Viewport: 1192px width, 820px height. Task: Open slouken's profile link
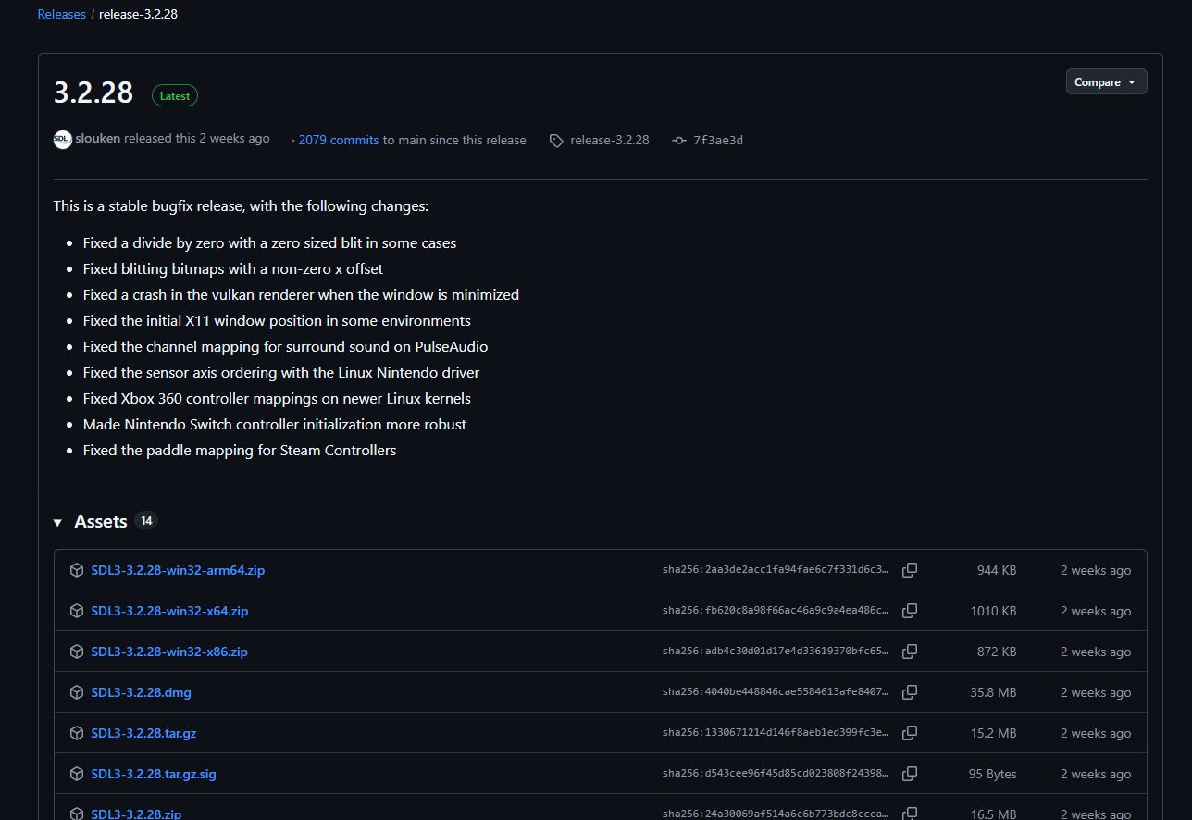(97, 139)
